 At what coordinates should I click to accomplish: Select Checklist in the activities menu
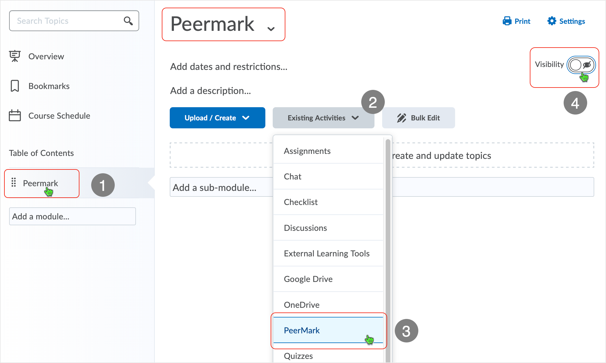pyautogui.click(x=328, y=202)
